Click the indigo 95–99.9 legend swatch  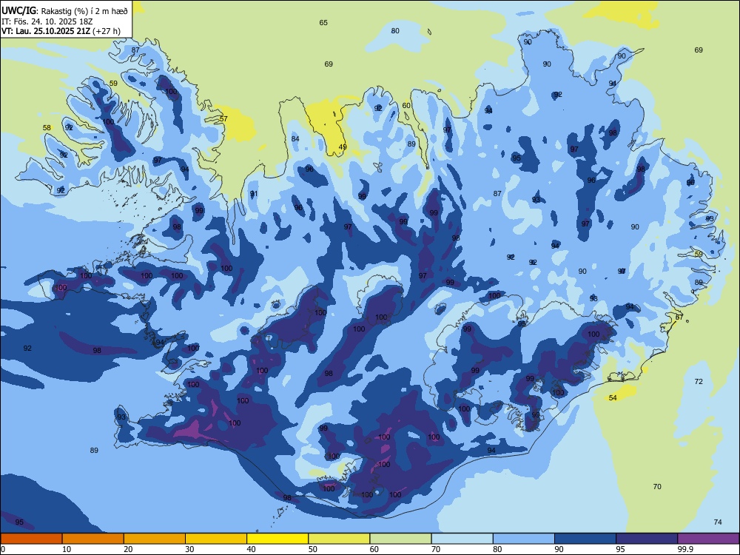(647, 539)
